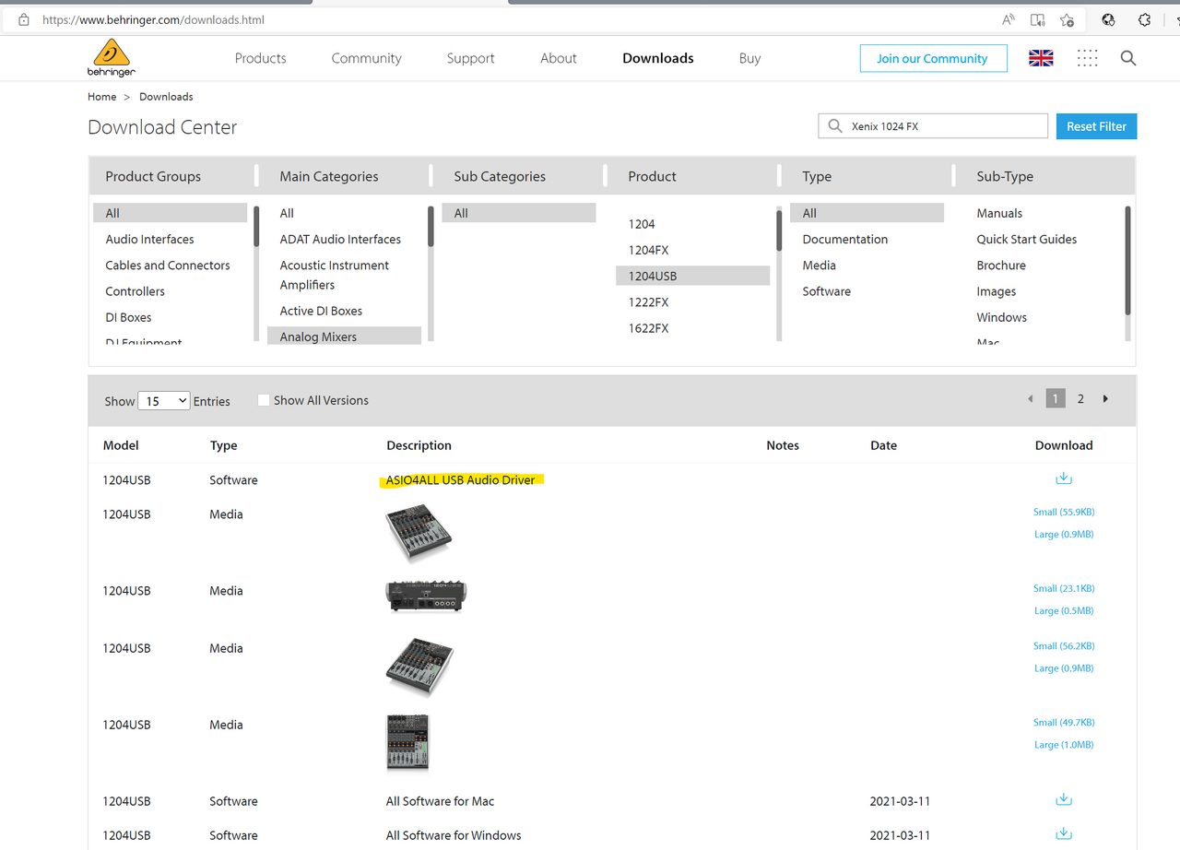Download Large (1.0MB) image
Viewport: 1180px width, 850px height.
[x=1064, y=744]
